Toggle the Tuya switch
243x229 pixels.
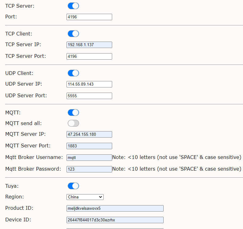73,186
